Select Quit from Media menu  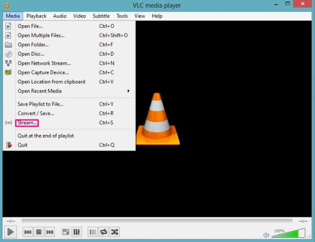click(x=69, y=145)
